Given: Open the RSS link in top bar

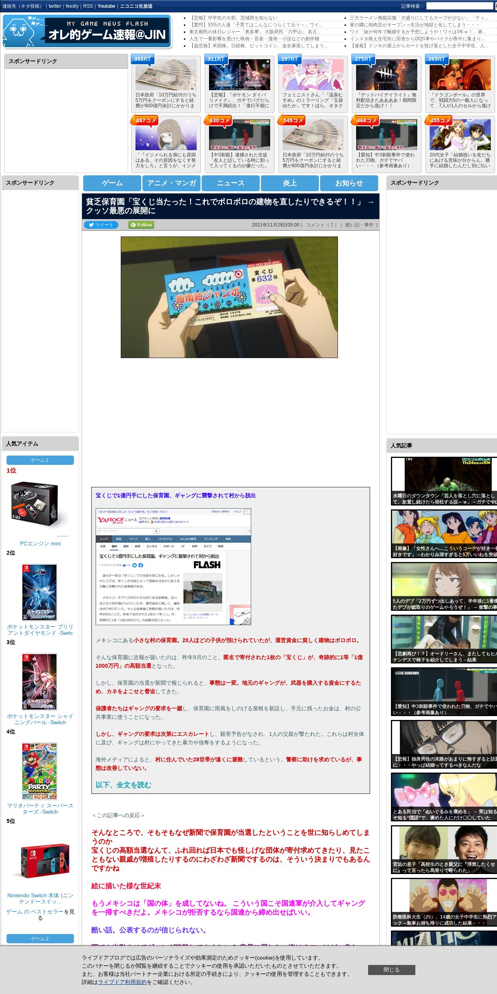Looking at the screenshot, I should [x=88, y=6].
